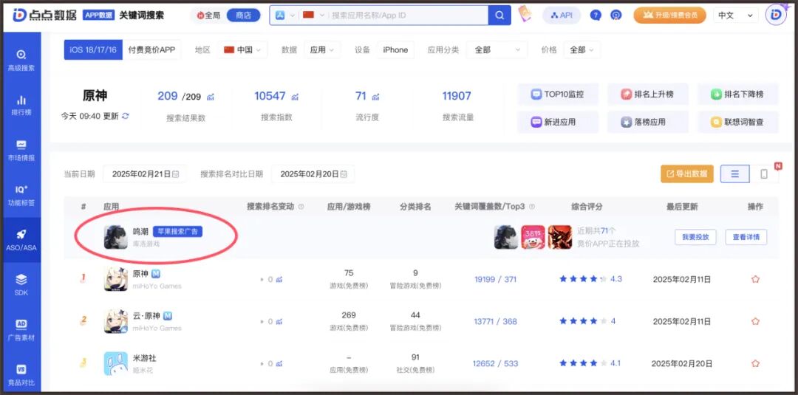The width and height of the screenshot is (798, 395).
Task: Favorite the 云·原神 row star icon
Action: (x=755, y=321)
